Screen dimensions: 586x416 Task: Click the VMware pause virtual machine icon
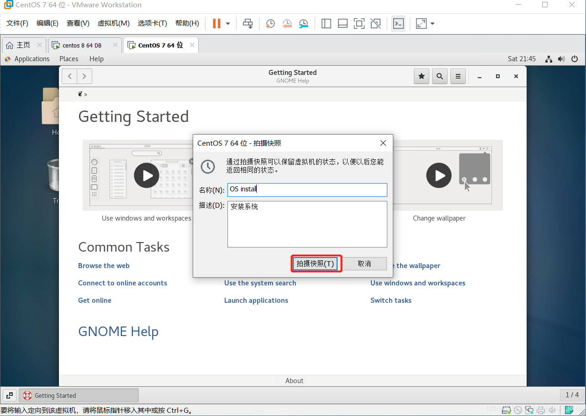point(216,23)
